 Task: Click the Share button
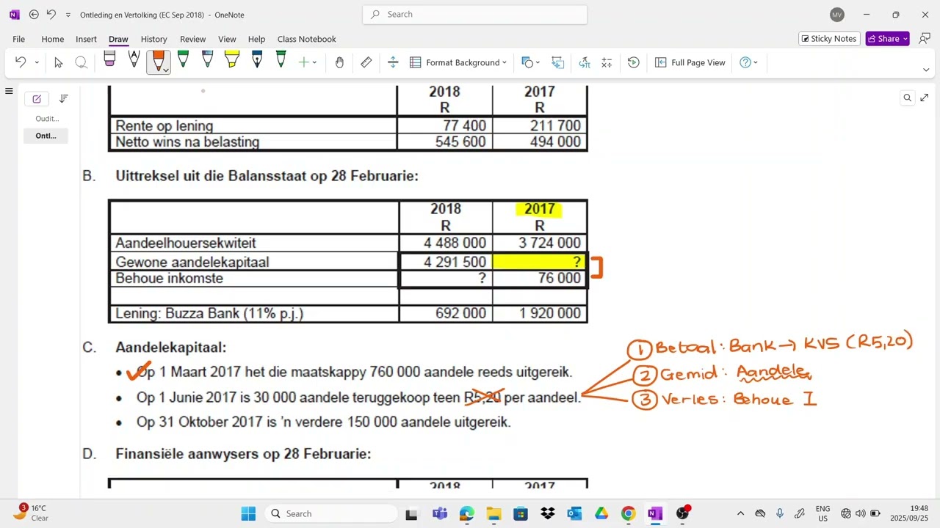pos(887,39)
